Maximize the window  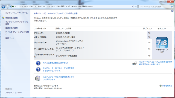click(165, 2)
